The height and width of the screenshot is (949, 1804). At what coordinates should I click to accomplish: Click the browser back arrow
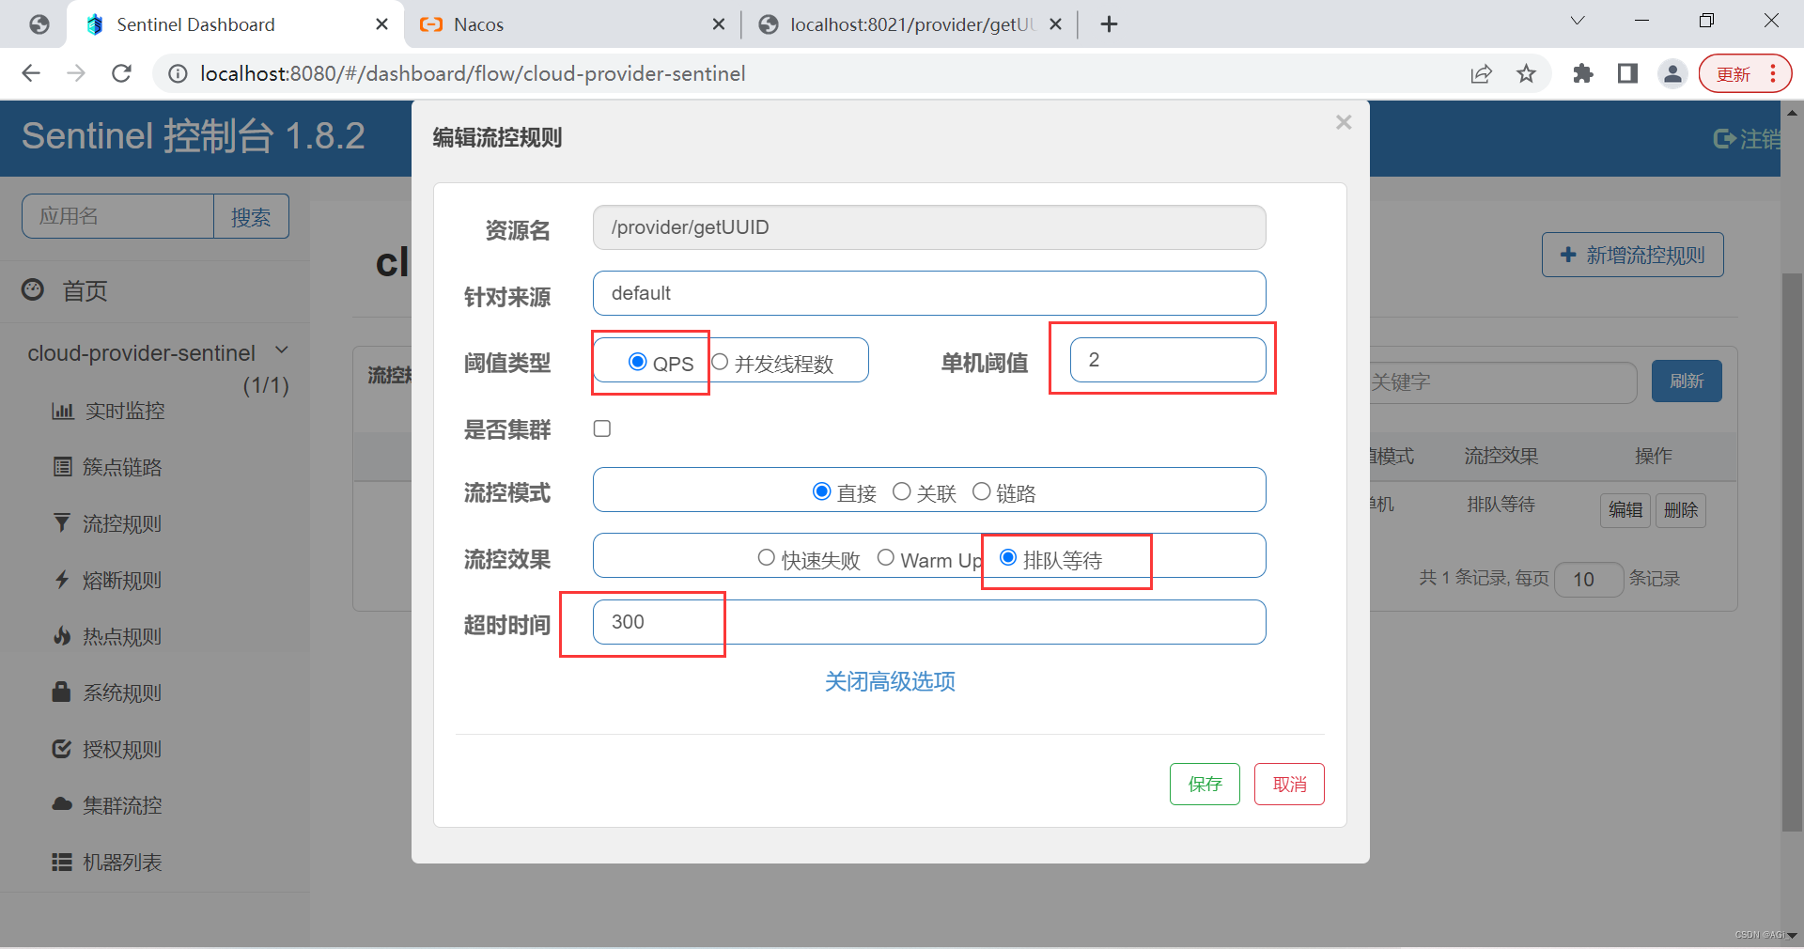(31, 73)
